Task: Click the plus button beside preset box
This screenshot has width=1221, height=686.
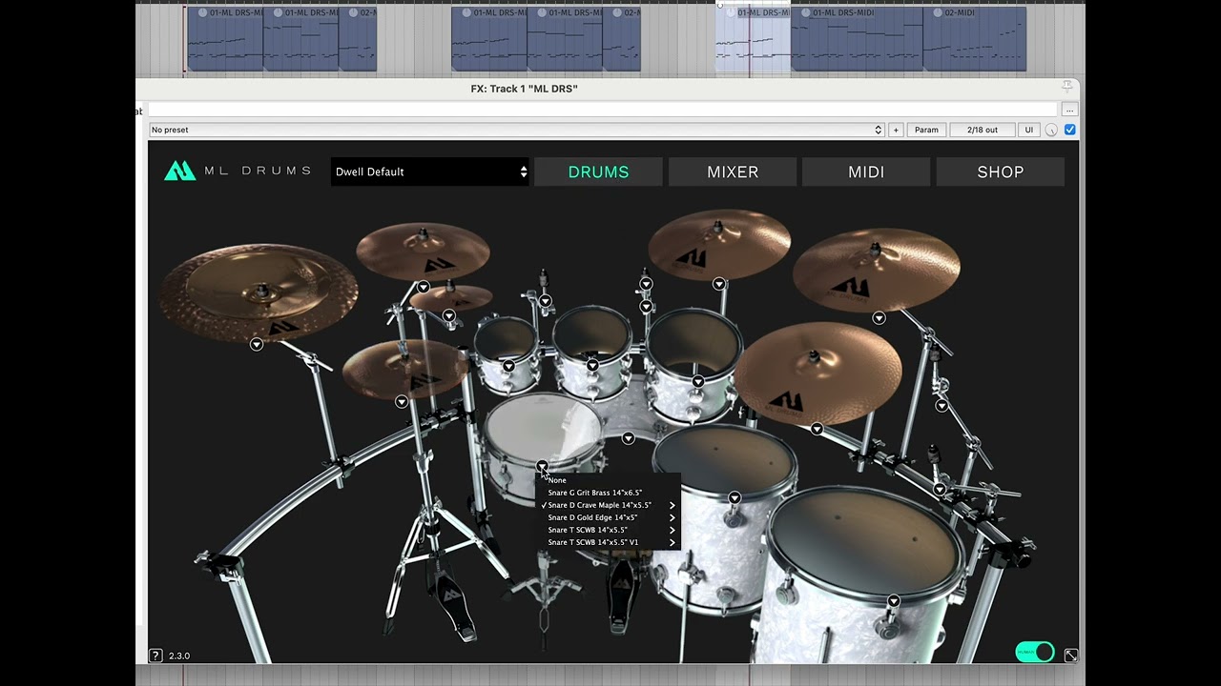Action: [x=896, y=130]
